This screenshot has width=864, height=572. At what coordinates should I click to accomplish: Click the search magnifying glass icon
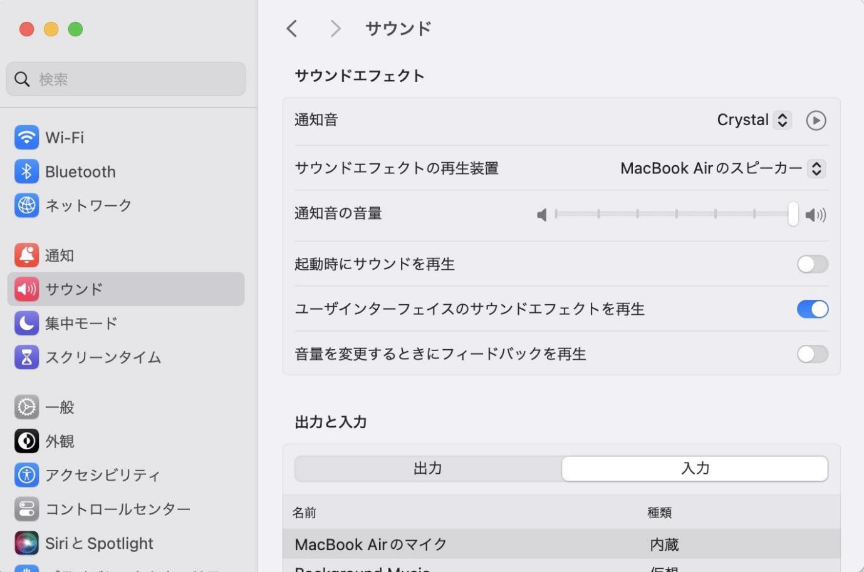coord(22,79)
